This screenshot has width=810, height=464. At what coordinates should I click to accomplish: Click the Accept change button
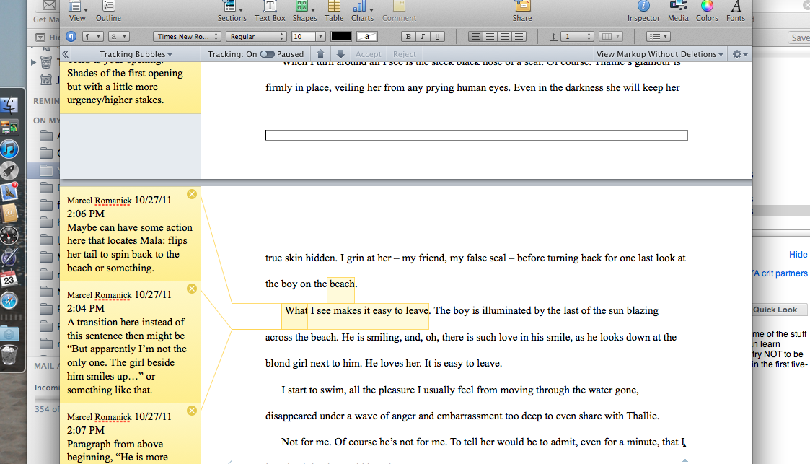[369, 53]
